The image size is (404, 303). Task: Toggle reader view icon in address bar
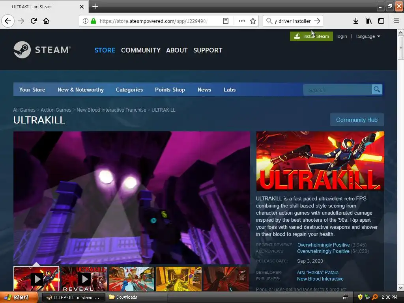[x=225, y=21]
